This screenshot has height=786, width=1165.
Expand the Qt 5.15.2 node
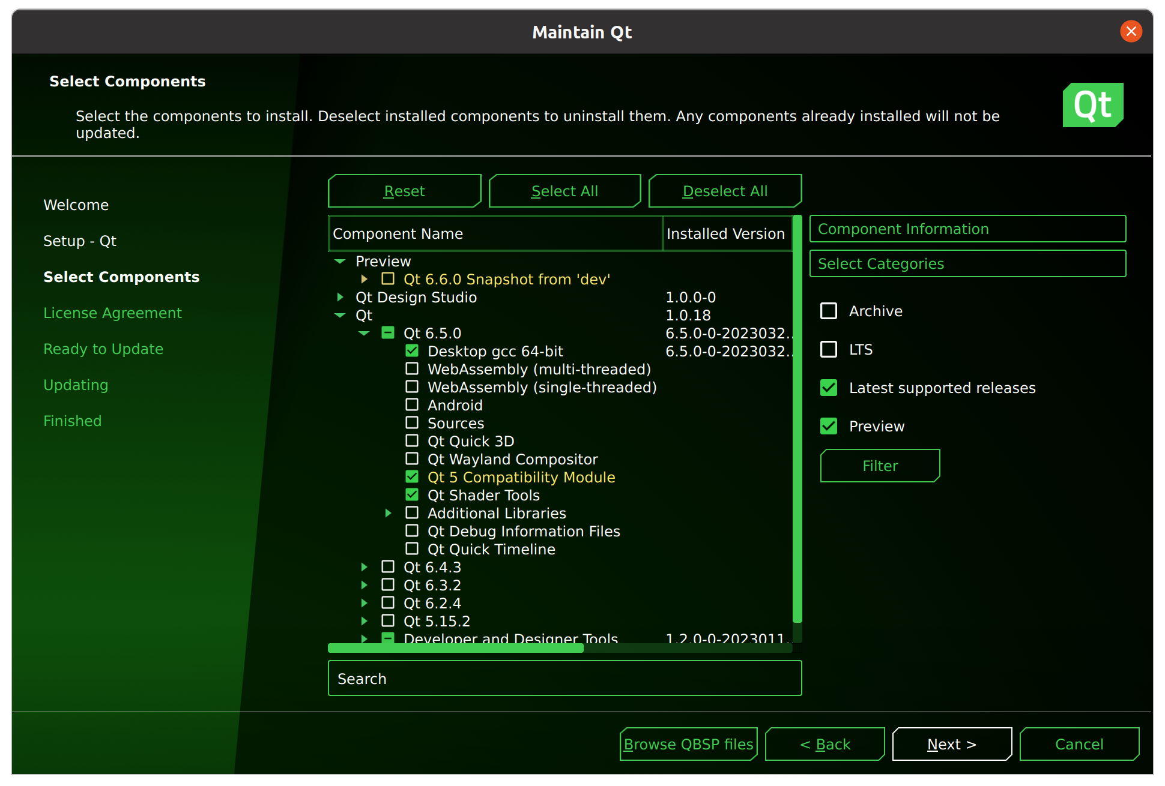tap(364, 621)
